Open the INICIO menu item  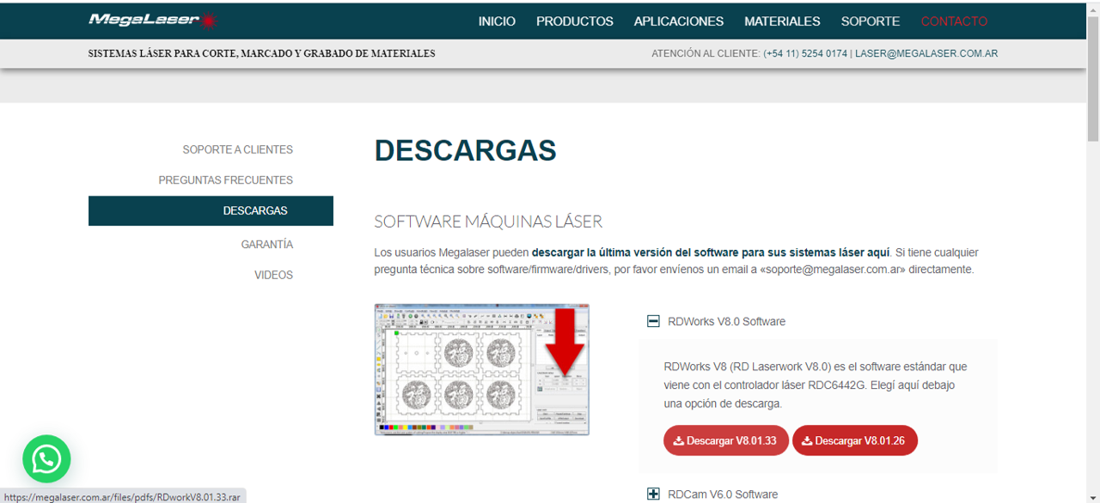497,21
